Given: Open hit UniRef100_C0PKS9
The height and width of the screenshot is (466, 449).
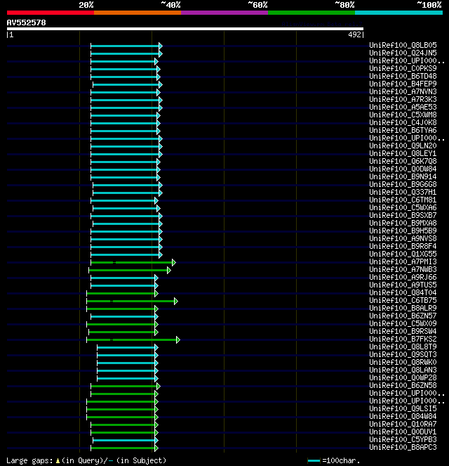Looking at the screenshot, I should [403, 68].
